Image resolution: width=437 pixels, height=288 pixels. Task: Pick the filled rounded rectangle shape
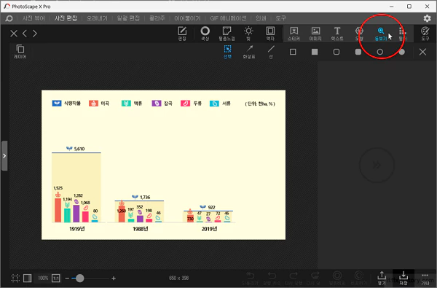358,52
